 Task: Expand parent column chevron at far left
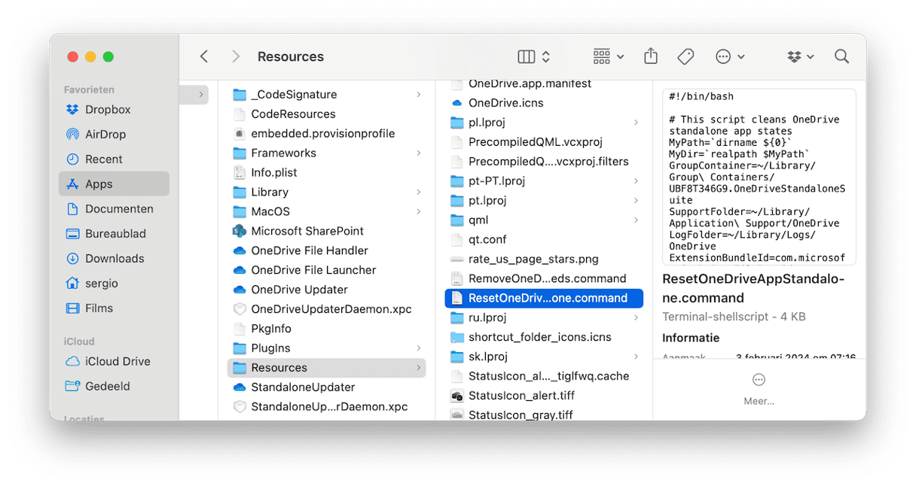[201, 95]
